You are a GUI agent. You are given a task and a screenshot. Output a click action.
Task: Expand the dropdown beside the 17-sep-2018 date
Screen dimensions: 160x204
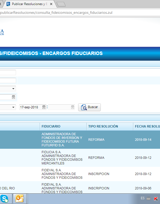tap(13, 107)
